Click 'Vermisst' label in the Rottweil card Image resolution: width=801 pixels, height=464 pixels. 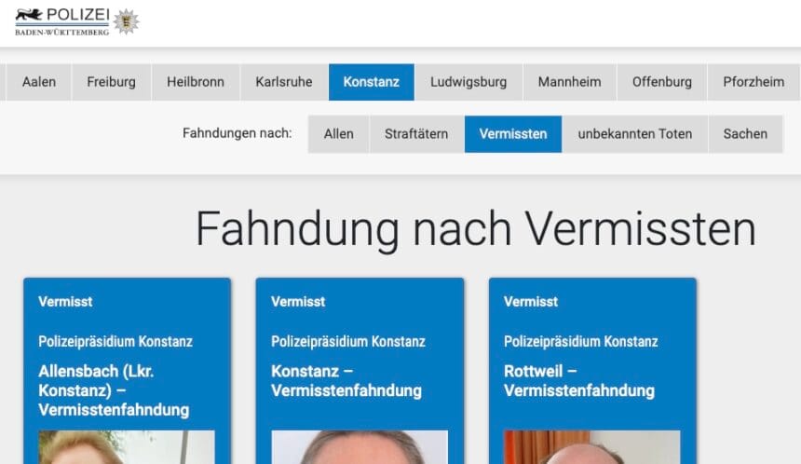531,302
